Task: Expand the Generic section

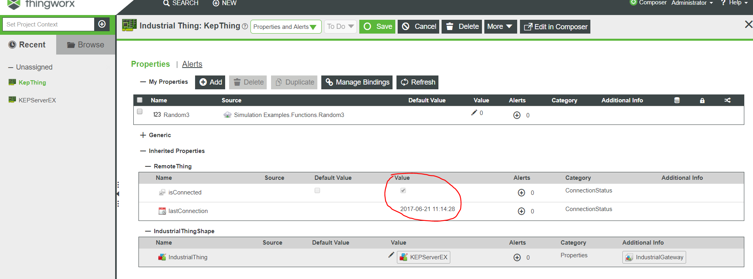Action: pos(143,135)
